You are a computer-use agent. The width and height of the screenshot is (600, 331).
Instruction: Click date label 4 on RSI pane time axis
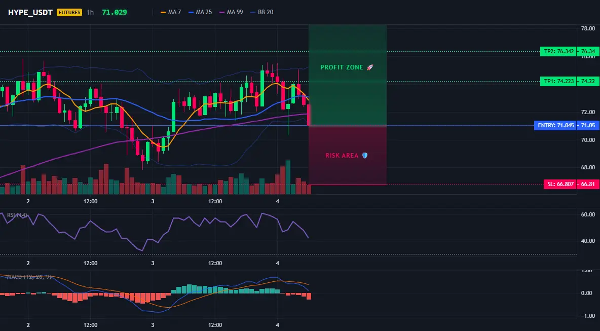coord(277,263)
